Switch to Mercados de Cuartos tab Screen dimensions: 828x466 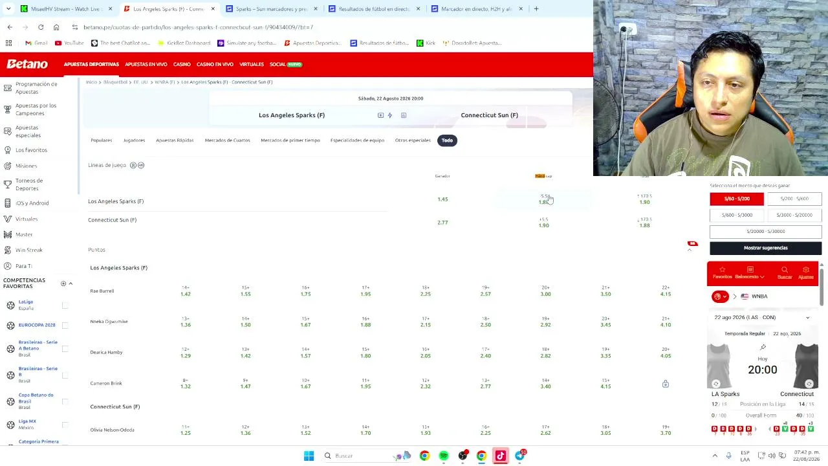[227, 140]
